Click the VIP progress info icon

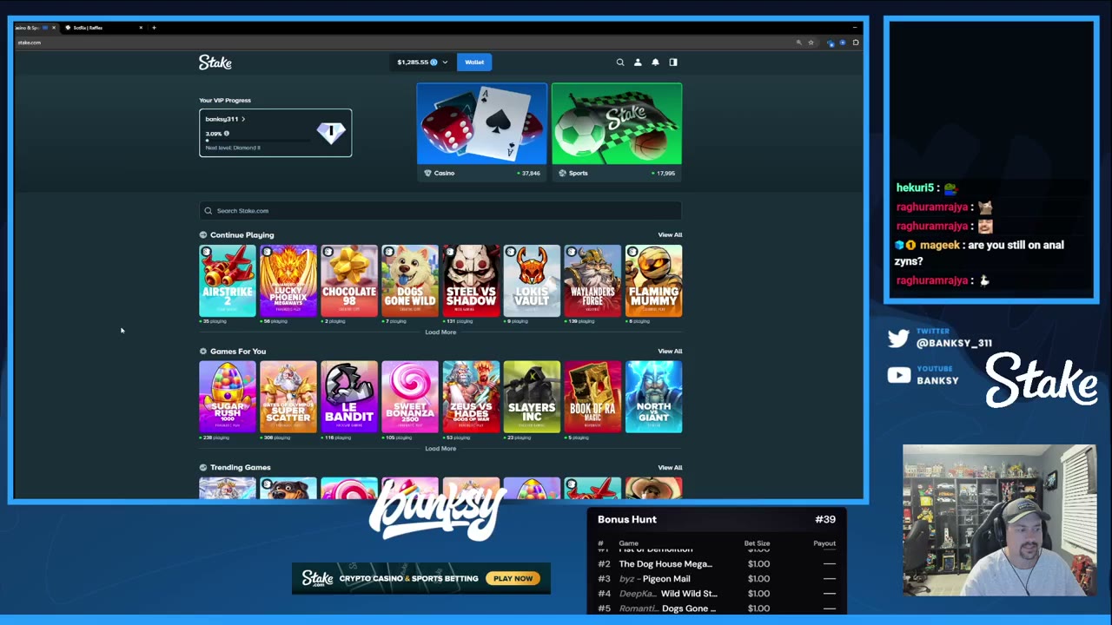(x=227, y=134)
